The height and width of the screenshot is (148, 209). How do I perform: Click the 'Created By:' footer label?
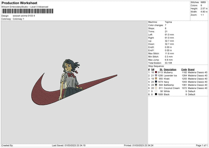pyautogui.click(x=7, y=146)
